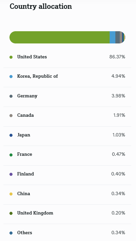
Task: Click the olive United Kingdom legend dot
Action: [11, 213]
